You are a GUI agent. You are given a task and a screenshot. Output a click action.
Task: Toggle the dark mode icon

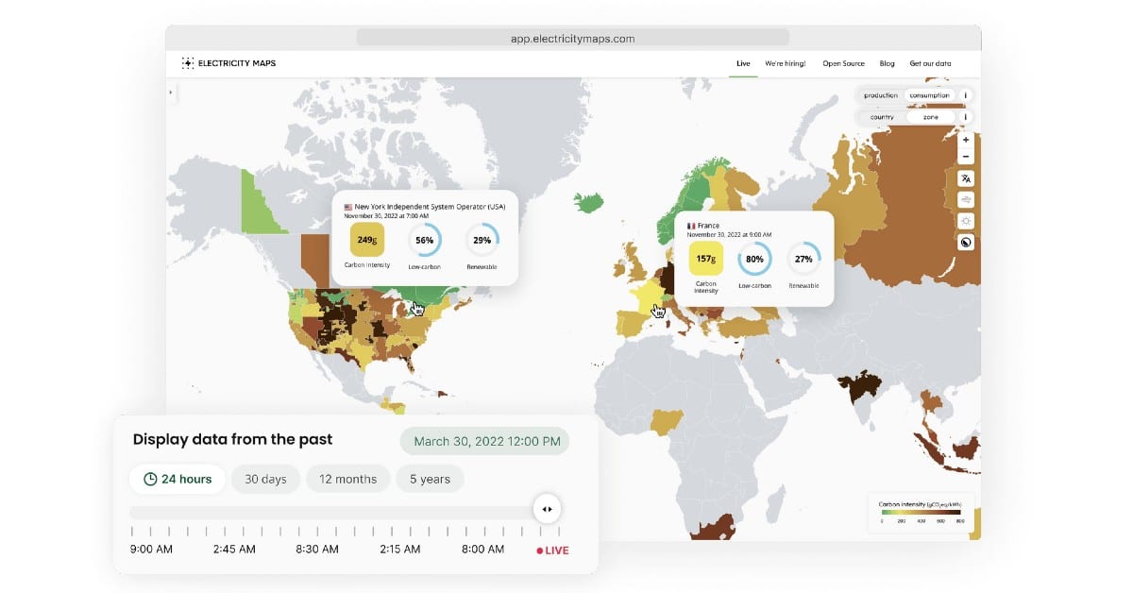click(965, 242)
